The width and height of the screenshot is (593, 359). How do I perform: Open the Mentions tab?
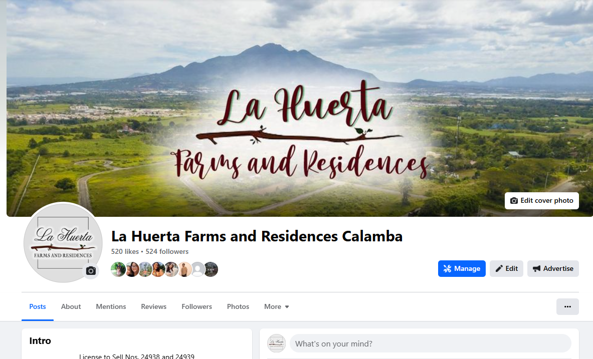(111, 306)
